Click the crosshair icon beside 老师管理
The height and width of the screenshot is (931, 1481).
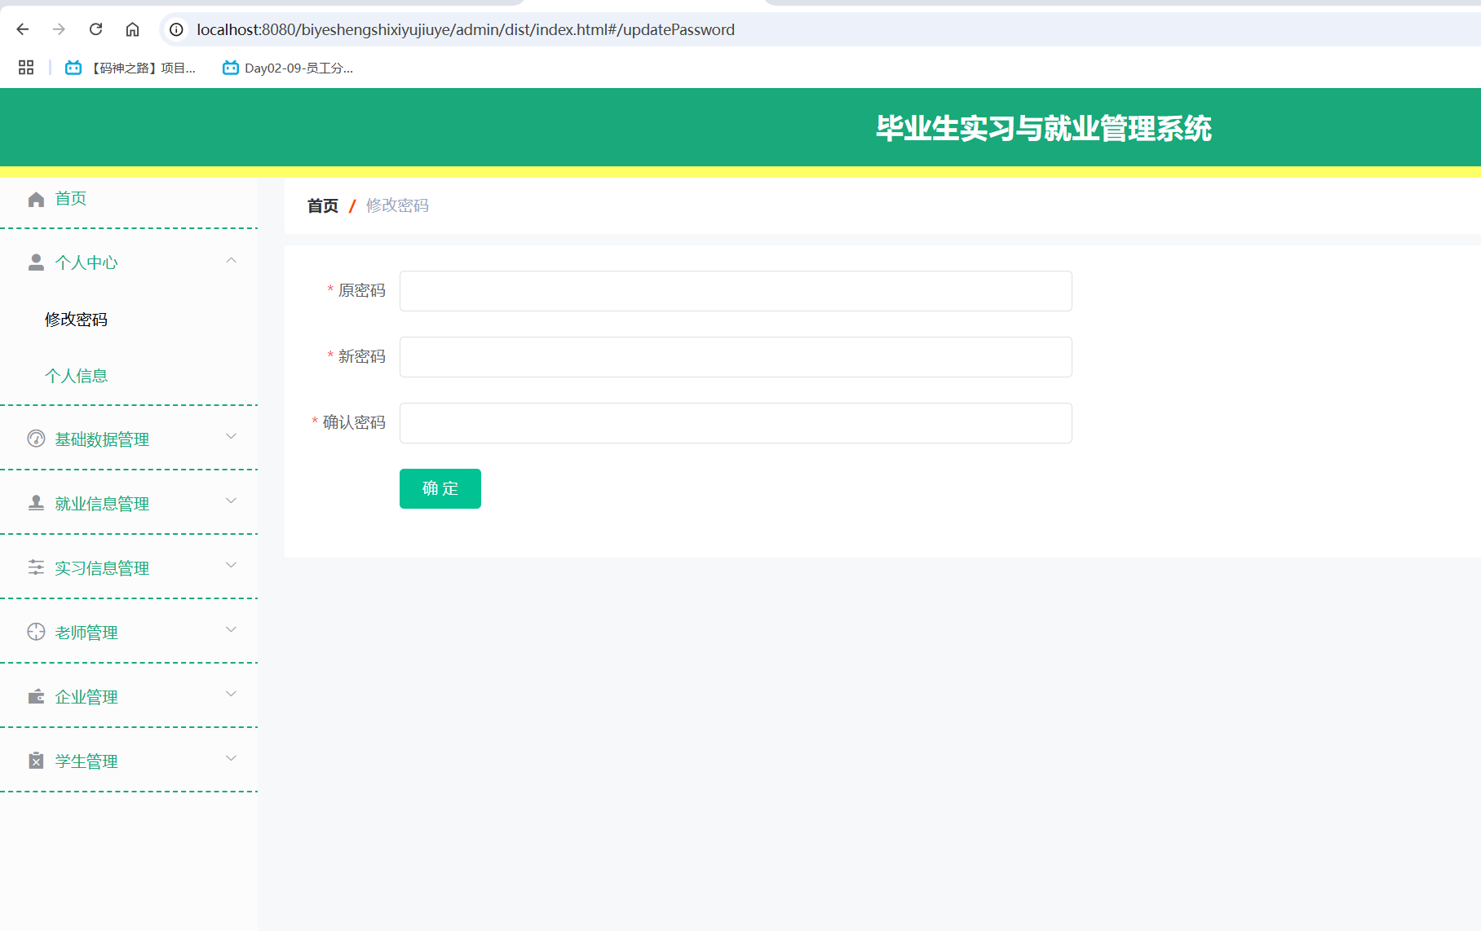pyautogui.click(x=36, y=632)
